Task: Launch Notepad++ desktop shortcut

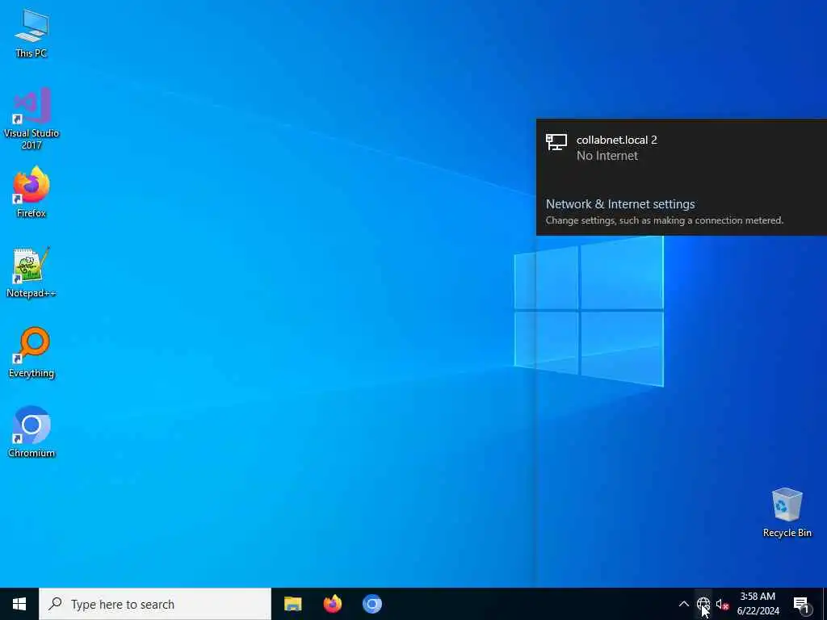Action: (31, 272)
